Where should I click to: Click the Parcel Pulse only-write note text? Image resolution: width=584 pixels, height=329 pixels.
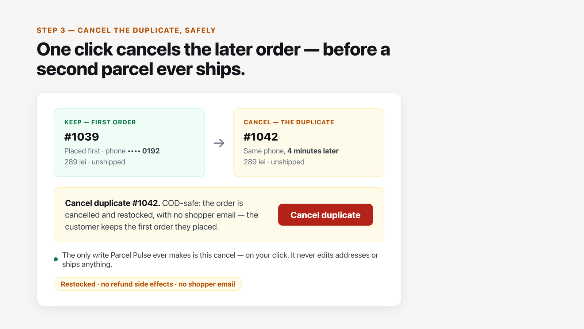click(220, 260)
